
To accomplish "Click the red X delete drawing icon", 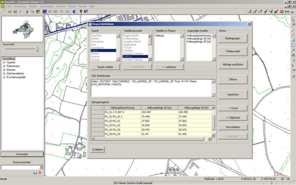I will [282, 12].
